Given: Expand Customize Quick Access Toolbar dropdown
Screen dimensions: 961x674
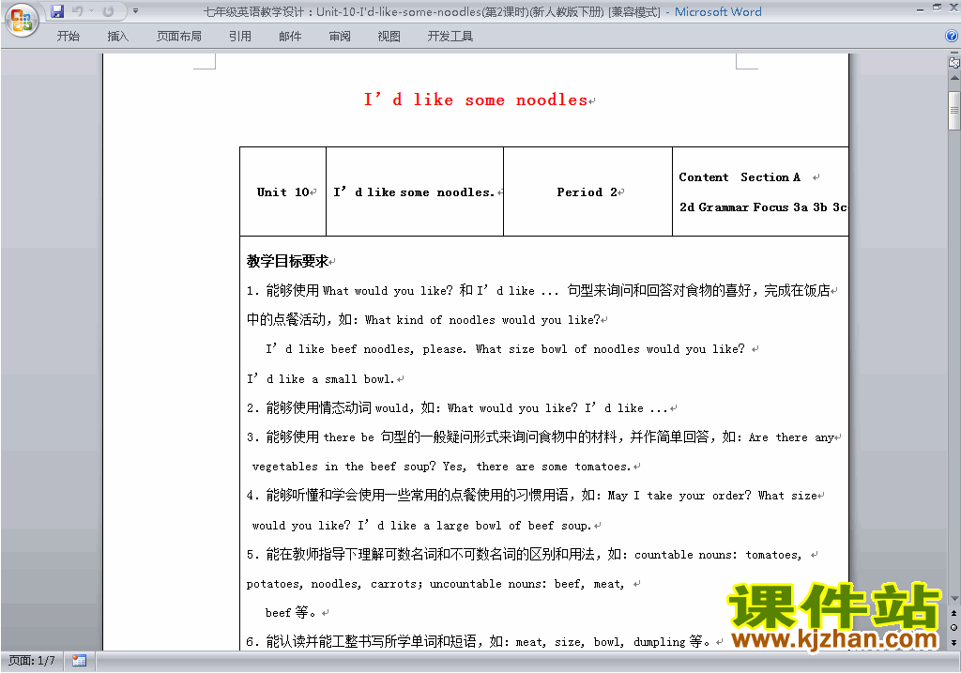Looking at the screenshot, I should tap(135, 11).
